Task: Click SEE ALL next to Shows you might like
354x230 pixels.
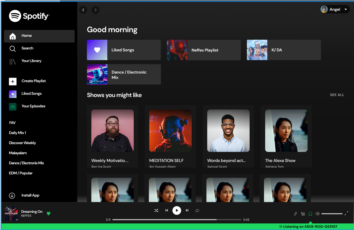Action: coord(337,95)
